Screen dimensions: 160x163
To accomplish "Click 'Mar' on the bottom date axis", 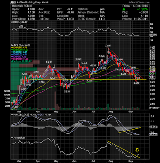I will coord(19,161).
